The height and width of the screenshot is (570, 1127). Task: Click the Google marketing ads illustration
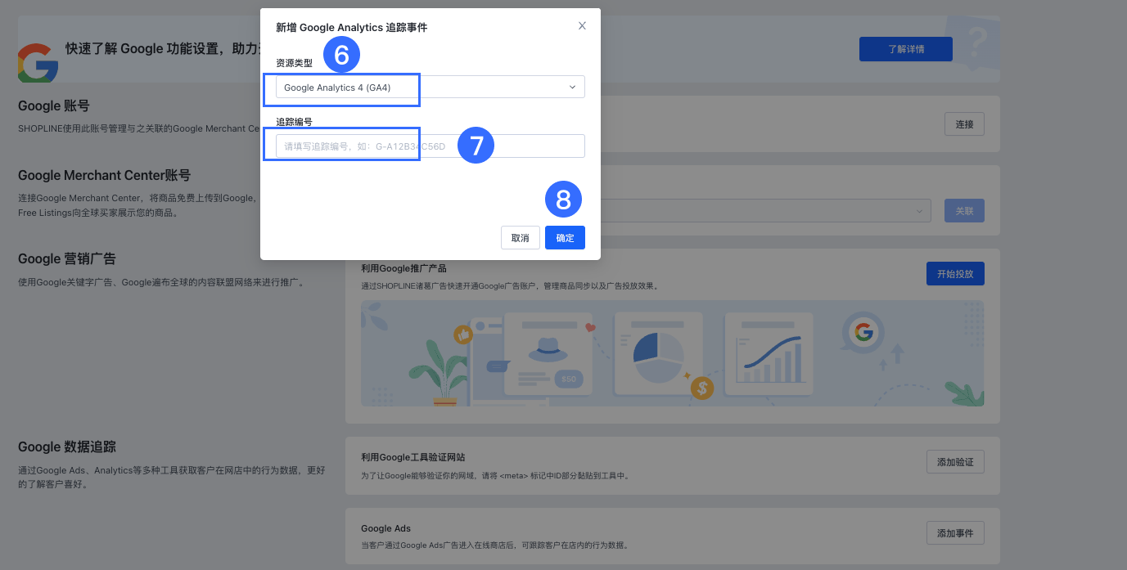(673, 353)
